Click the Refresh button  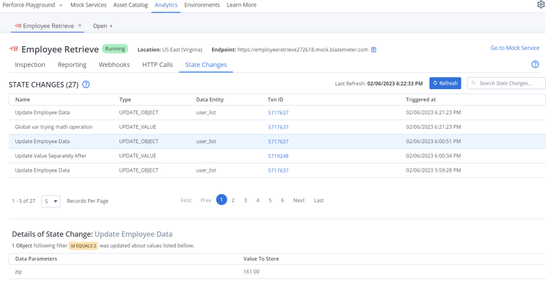[445, 83]
